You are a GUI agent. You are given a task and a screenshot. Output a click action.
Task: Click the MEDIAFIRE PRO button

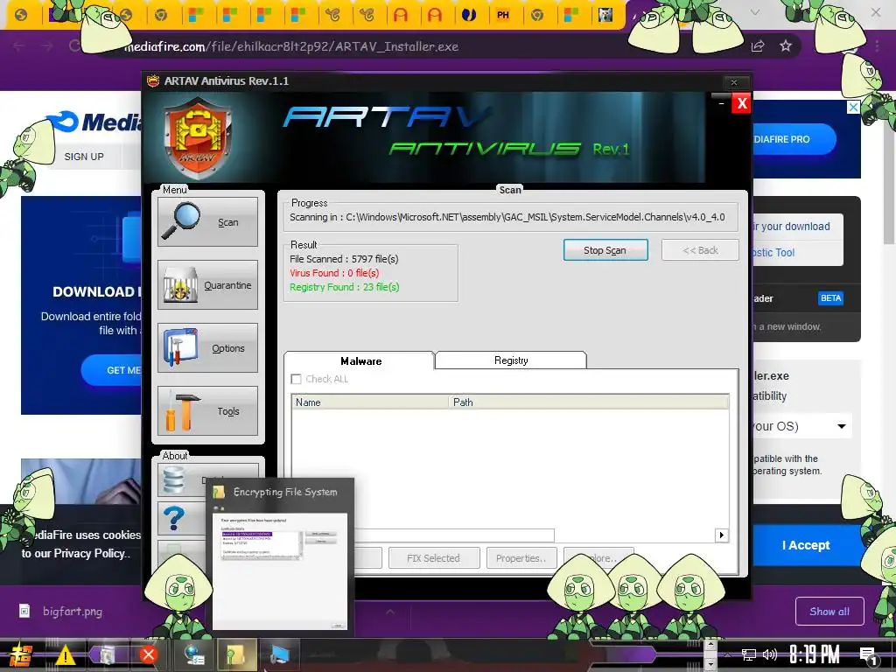pos(794,139)
